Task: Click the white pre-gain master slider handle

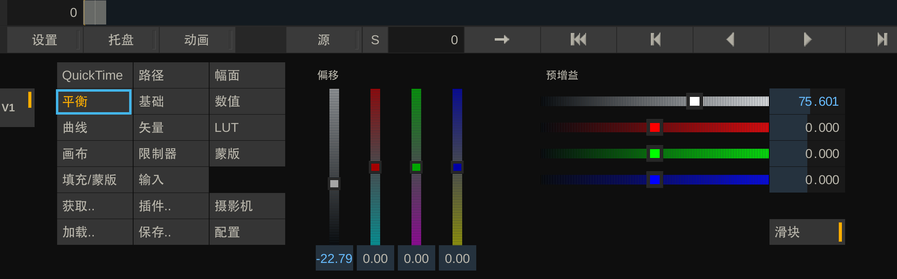Action: [695, 101]
